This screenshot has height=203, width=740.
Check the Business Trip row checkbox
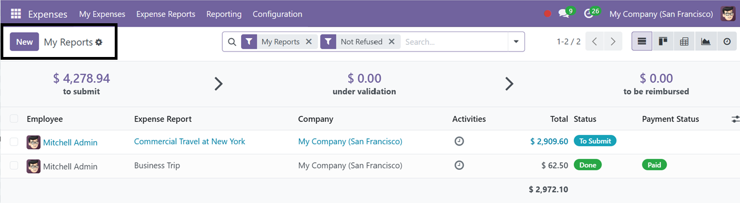14,165
